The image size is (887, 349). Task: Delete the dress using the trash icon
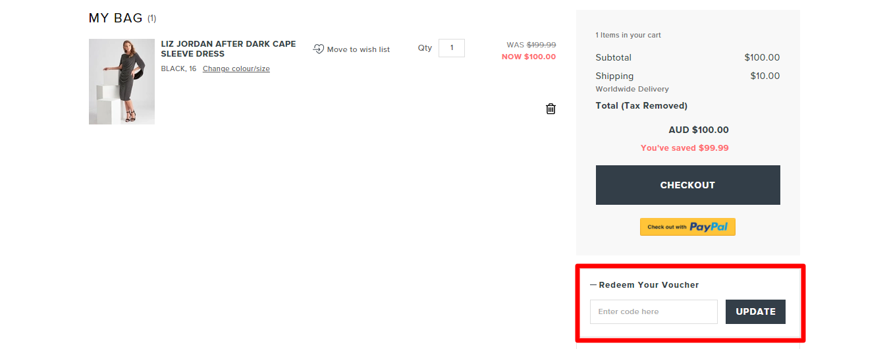(x=551, y=109)
